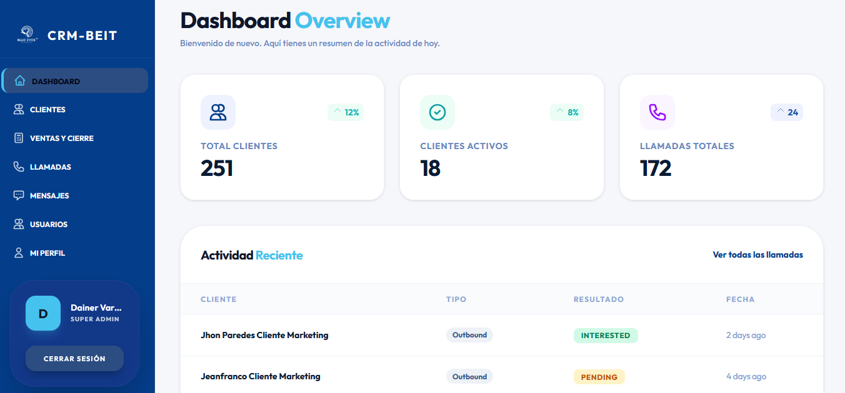This screenshot has height=393, width=845.
Task: Click the Cerrar Sesión button
Action: point(74,359)
